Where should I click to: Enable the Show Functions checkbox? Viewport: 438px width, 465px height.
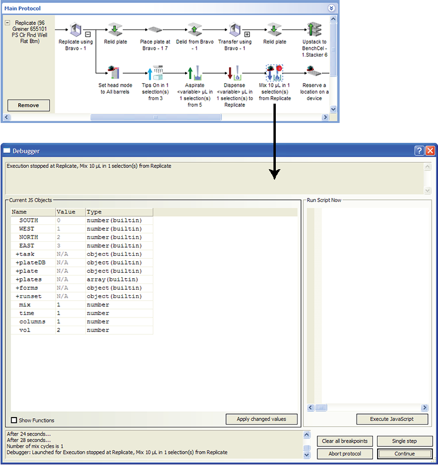[14, 420]
